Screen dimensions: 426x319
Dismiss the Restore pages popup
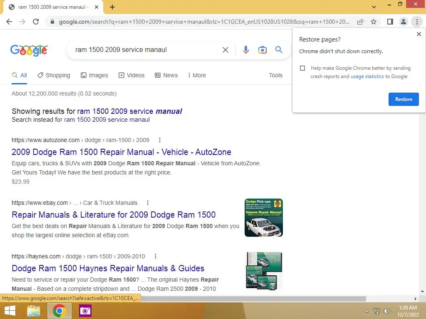coord(419,34)
